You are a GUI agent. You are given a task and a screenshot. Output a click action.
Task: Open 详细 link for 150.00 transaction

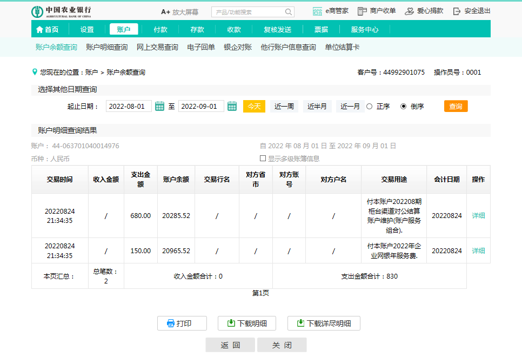[478, 250]
